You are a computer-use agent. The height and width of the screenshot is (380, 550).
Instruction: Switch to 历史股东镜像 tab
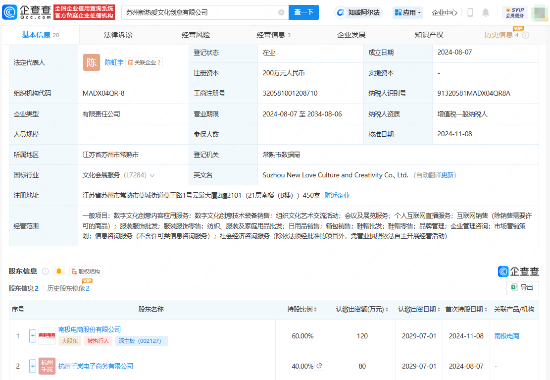67,288
